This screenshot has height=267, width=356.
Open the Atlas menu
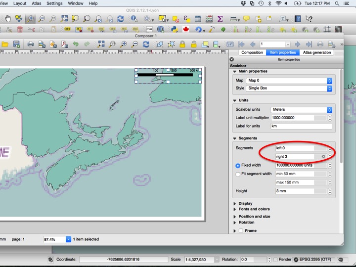36,3
